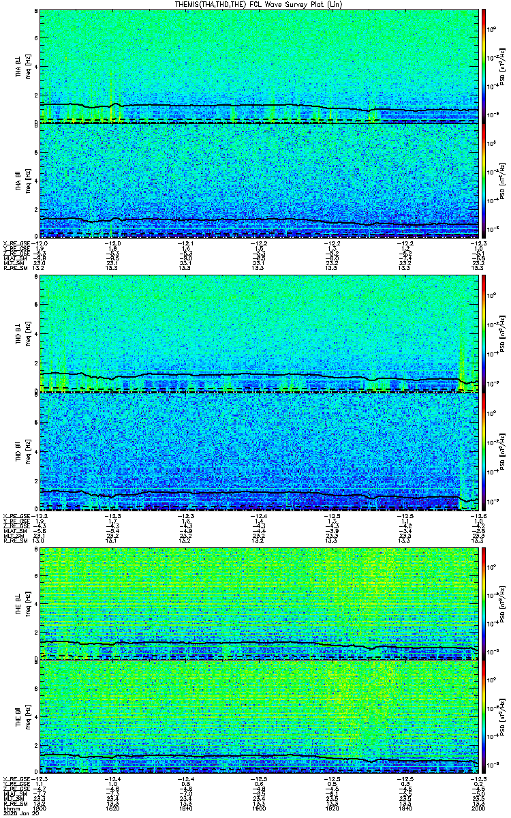
Task: Click the THD B-perpendicular spectrogram panel
Action: (259, 335)
